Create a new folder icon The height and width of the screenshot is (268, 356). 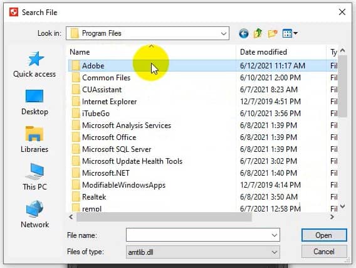tap(273, 34)
